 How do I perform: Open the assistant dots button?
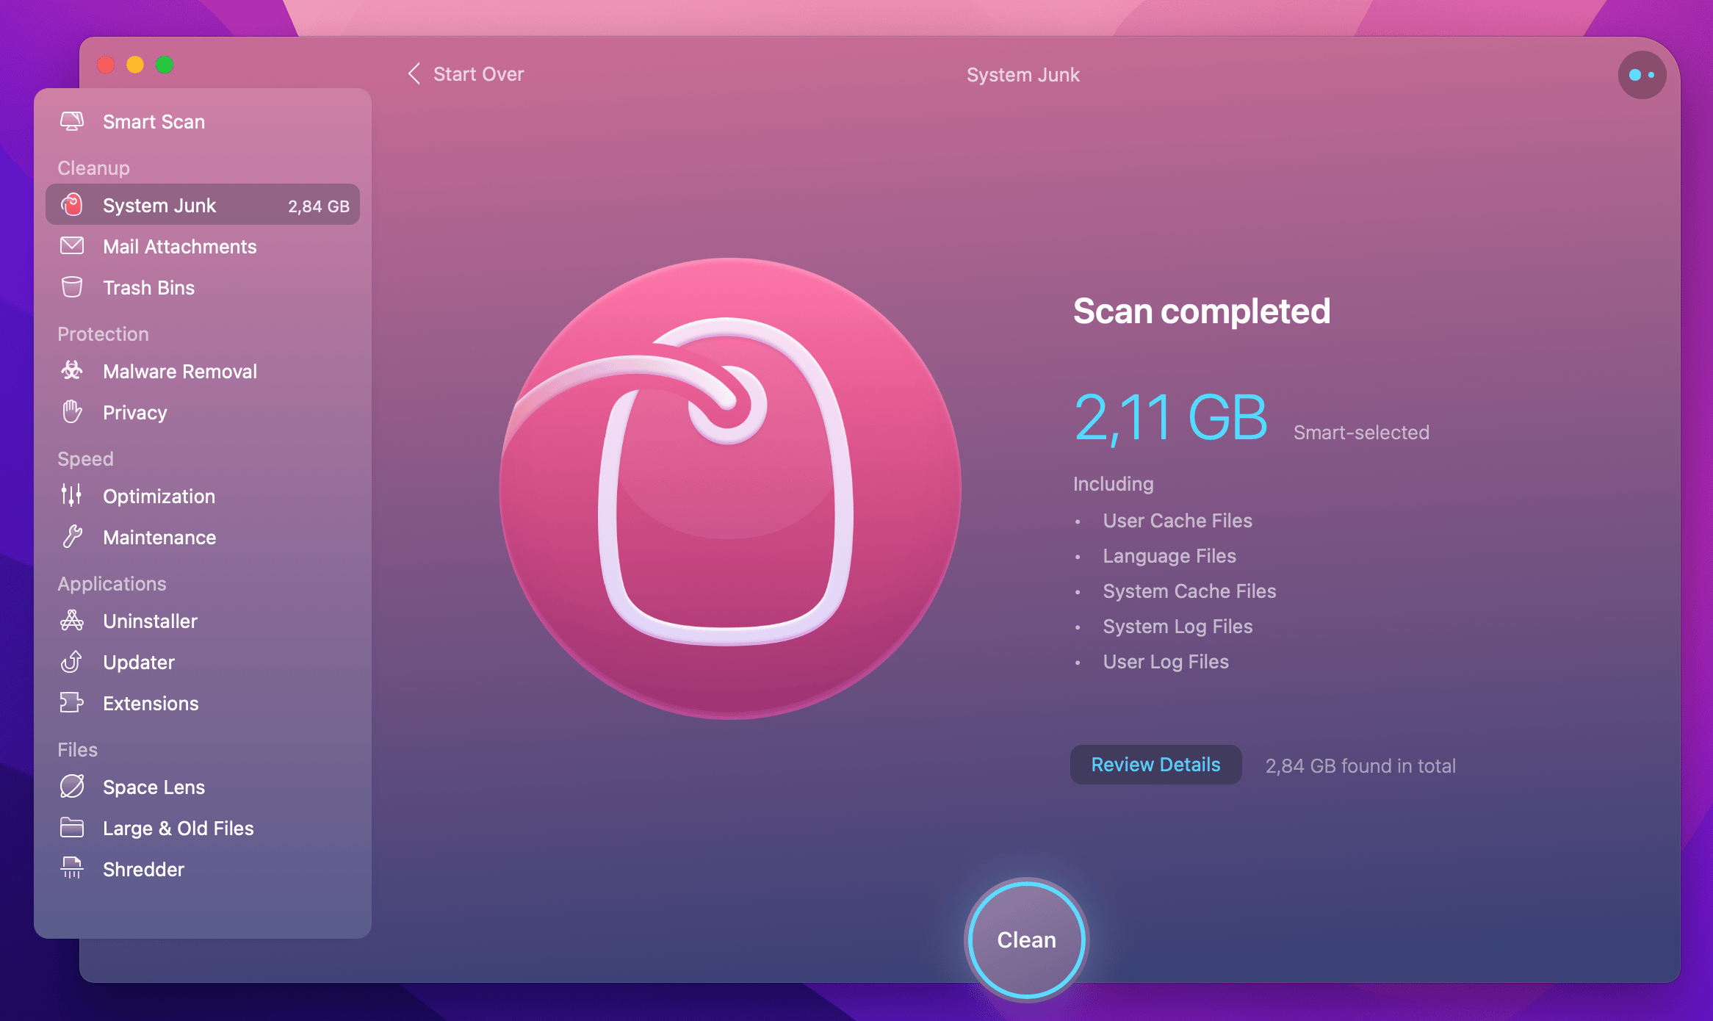click(x=1642, y=75)
